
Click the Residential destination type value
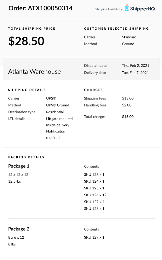55,112
